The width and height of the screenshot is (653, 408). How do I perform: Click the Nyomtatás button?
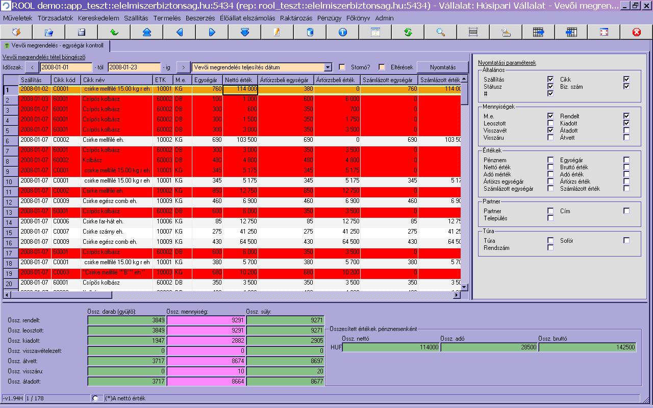click(442, 67)
